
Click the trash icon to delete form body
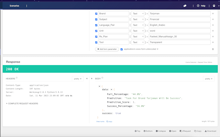[213, 49]
